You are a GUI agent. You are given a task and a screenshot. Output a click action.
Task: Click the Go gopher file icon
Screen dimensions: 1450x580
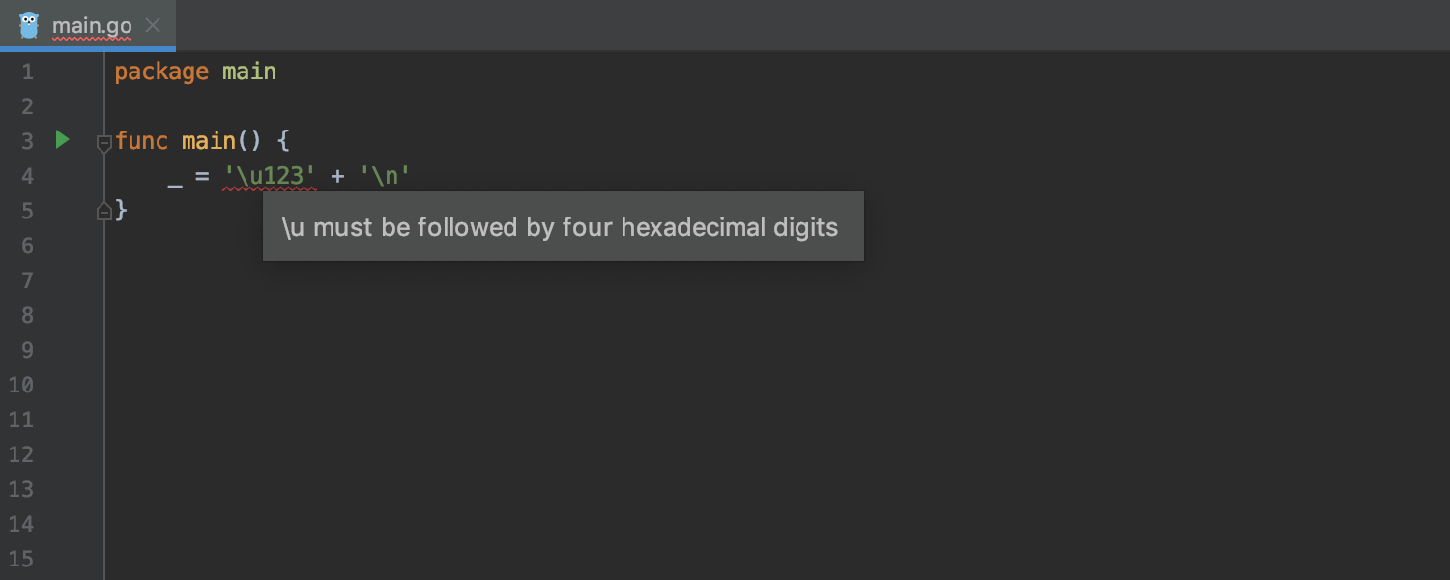pos(29,25)
